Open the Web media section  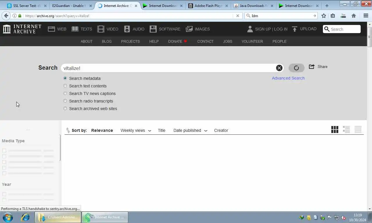coord(57,29)
